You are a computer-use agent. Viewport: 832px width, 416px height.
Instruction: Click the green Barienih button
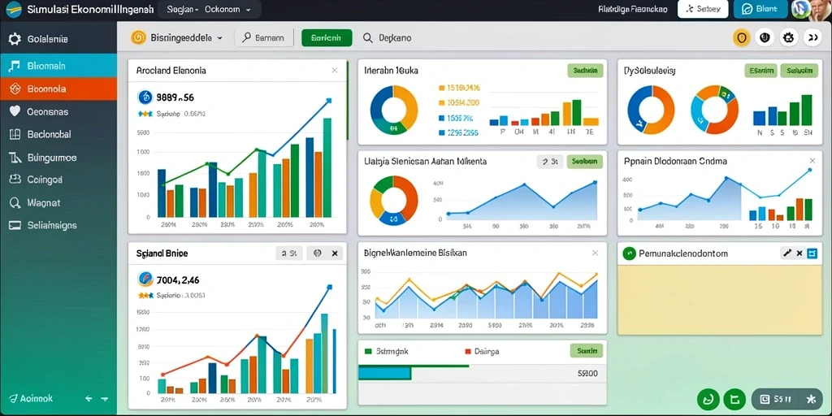pos(327,38)
